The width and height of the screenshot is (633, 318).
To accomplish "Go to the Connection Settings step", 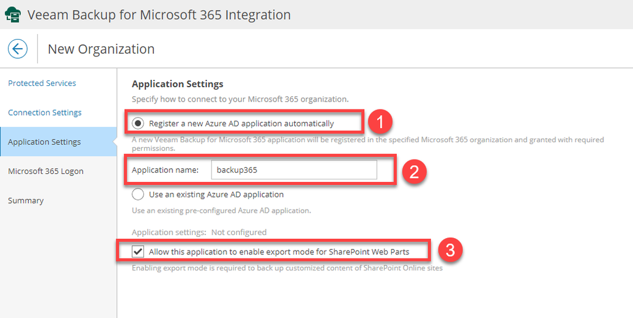I will pyautogui.click(x=45, y=113).
